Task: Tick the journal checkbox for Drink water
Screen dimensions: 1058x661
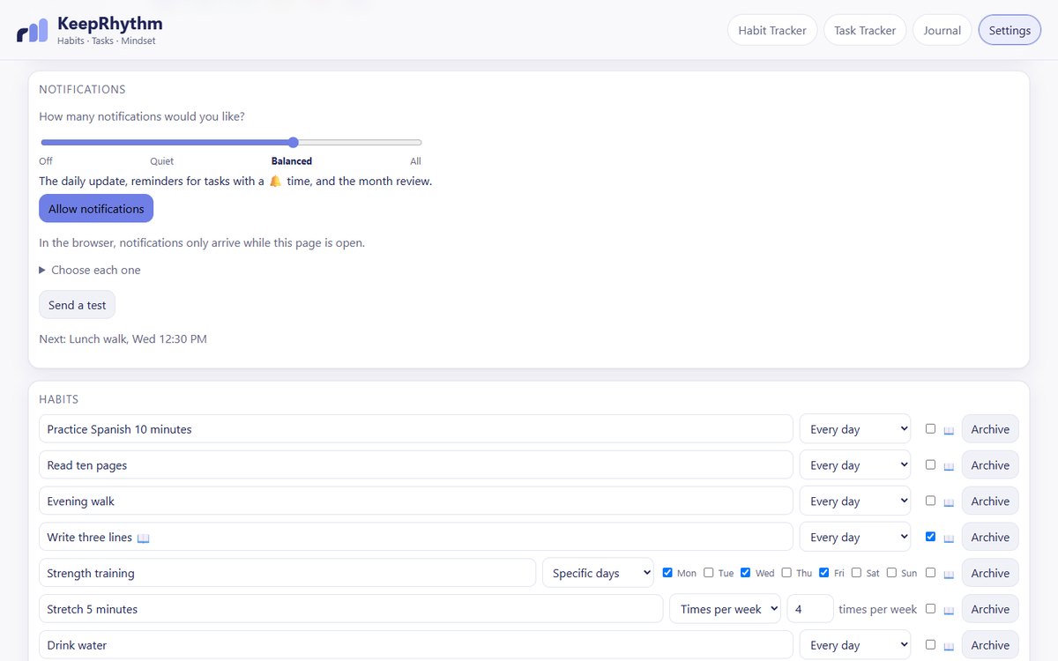Action: pyautogui.click(x=930, y=644)
